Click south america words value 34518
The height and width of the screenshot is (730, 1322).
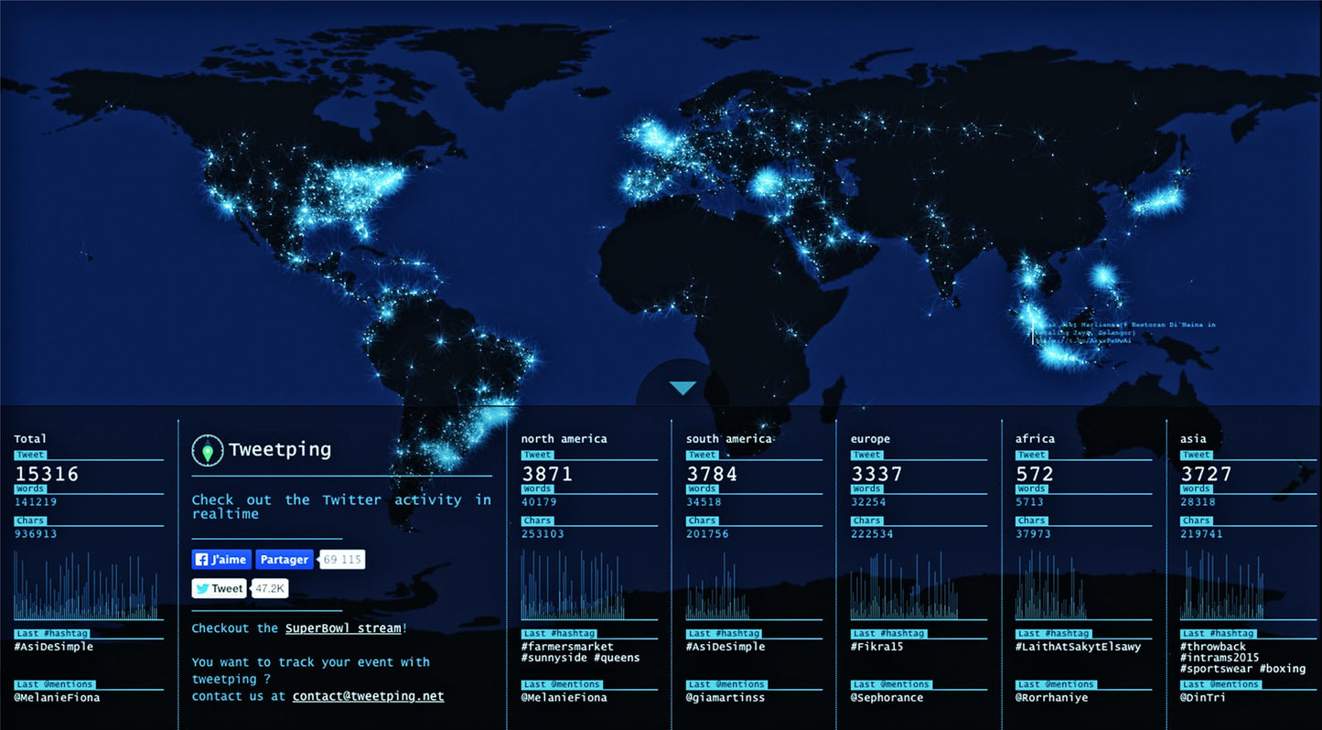704,502
